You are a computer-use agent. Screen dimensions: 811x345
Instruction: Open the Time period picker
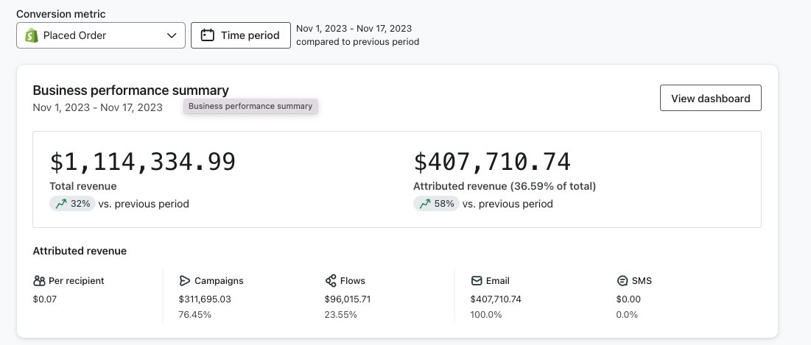tap(240, 35)
